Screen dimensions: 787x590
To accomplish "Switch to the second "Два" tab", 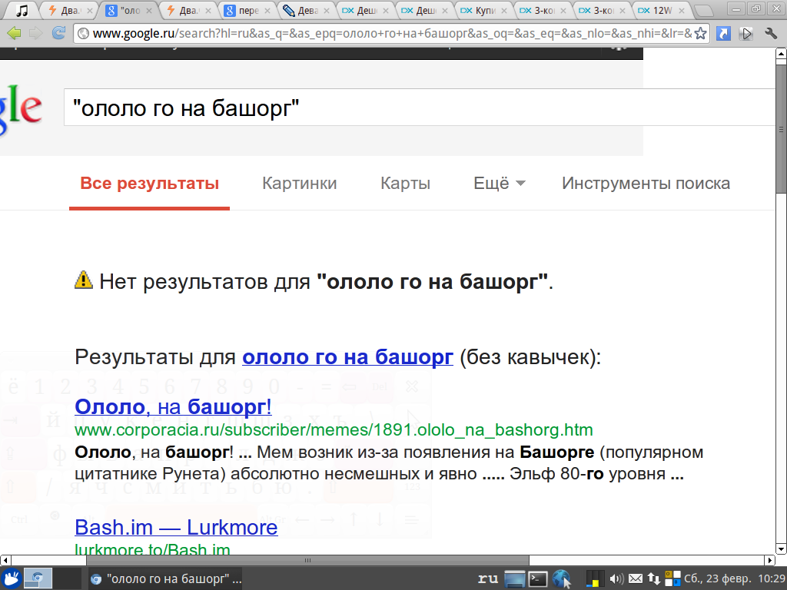I will (x=189, y=10).
